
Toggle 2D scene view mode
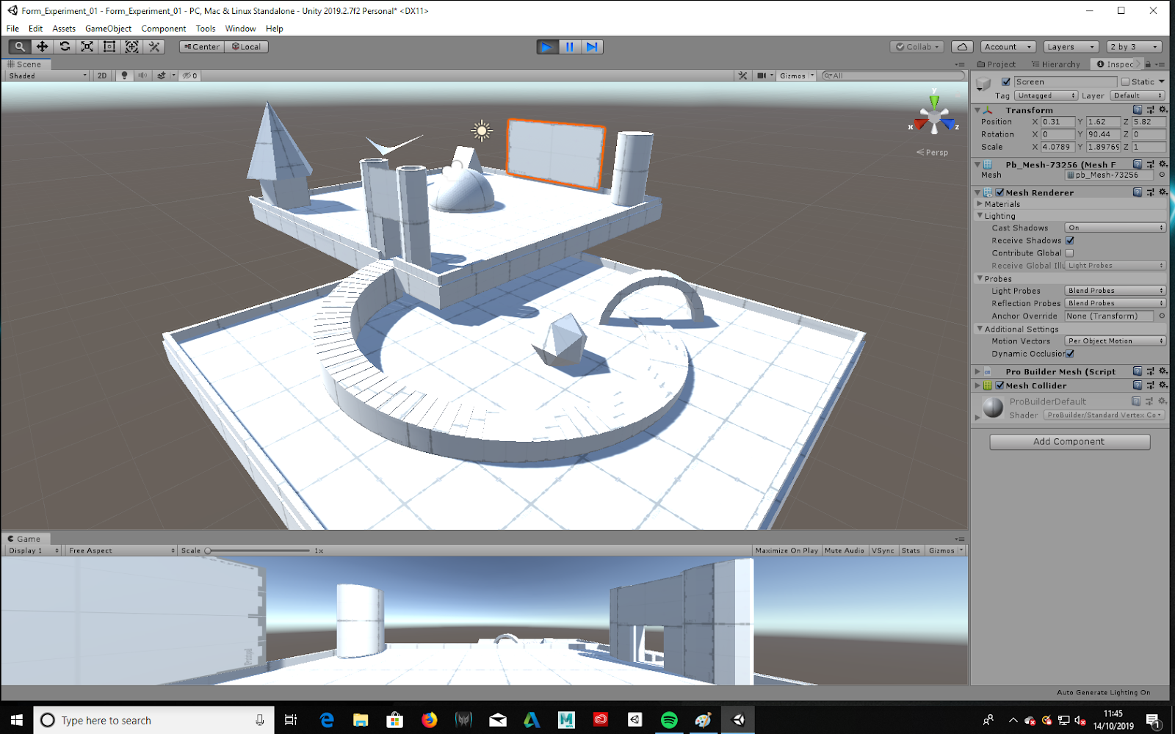point(102,76)
